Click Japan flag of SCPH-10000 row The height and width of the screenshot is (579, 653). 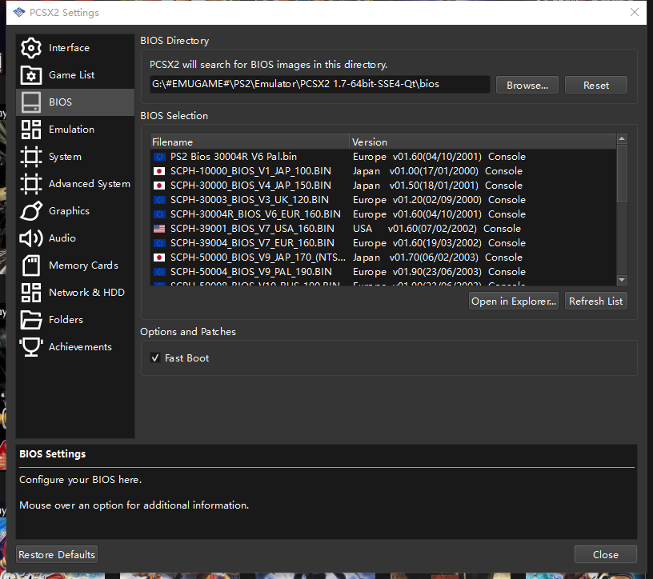point(159,171)
